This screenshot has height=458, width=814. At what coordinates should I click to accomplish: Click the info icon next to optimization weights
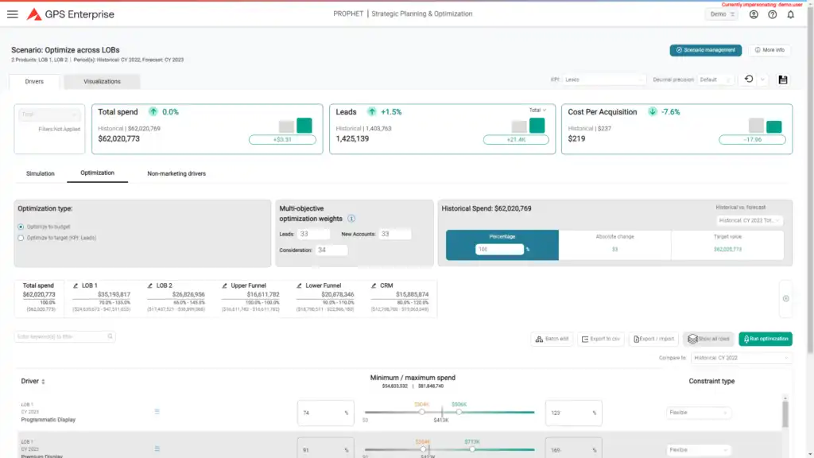coord(351,219)
